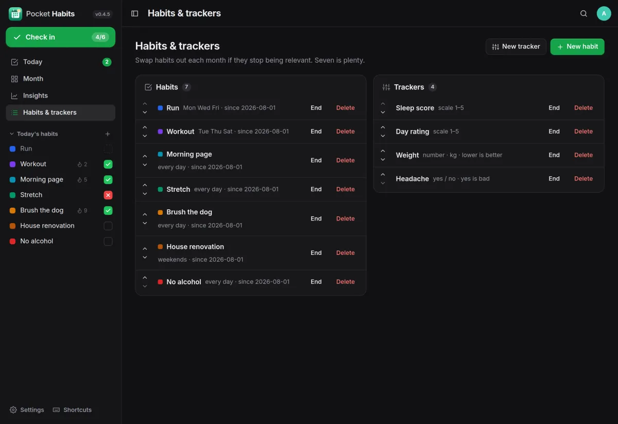This screenshot has height=424, width=618.
Task: Select Habits & trackers in the sidebar
Action: click(61, 113)
